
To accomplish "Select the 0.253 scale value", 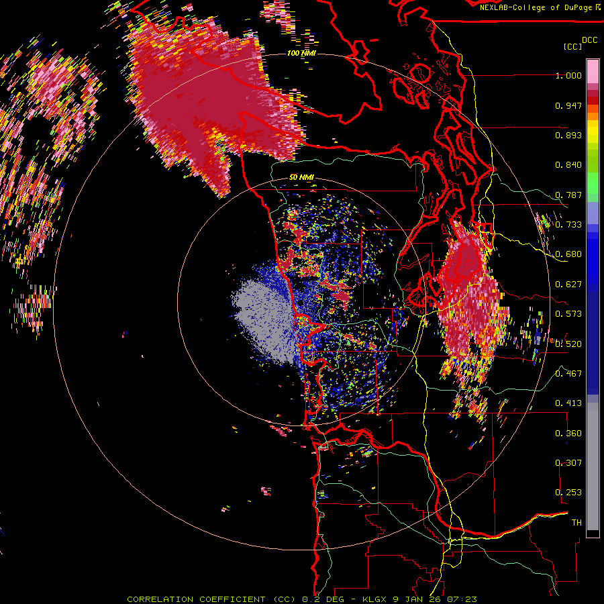I will pos(568,493).
